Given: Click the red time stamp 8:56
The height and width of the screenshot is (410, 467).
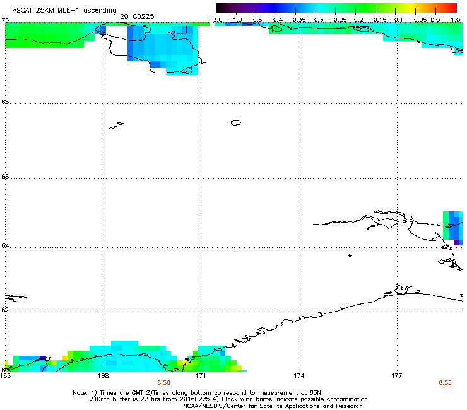Looking at the screenshot, I should click(164, 383).
